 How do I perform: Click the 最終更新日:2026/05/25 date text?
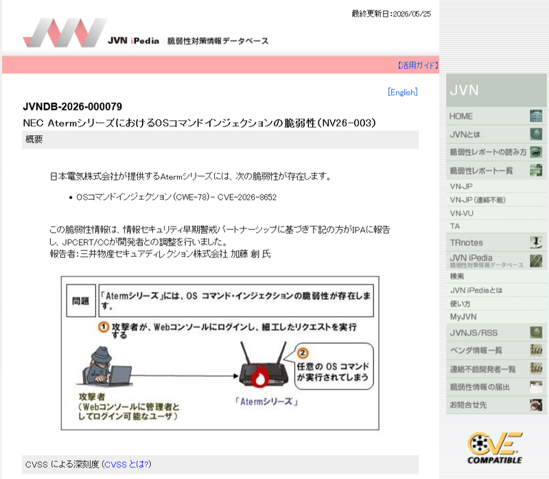(391, 14)
